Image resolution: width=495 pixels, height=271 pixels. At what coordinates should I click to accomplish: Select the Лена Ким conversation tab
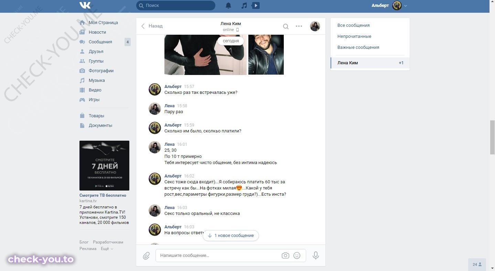(x=370, y=63)
